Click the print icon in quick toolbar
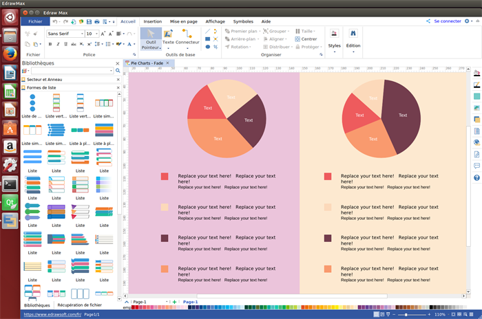The image size is (482, 319). [97, 21]
